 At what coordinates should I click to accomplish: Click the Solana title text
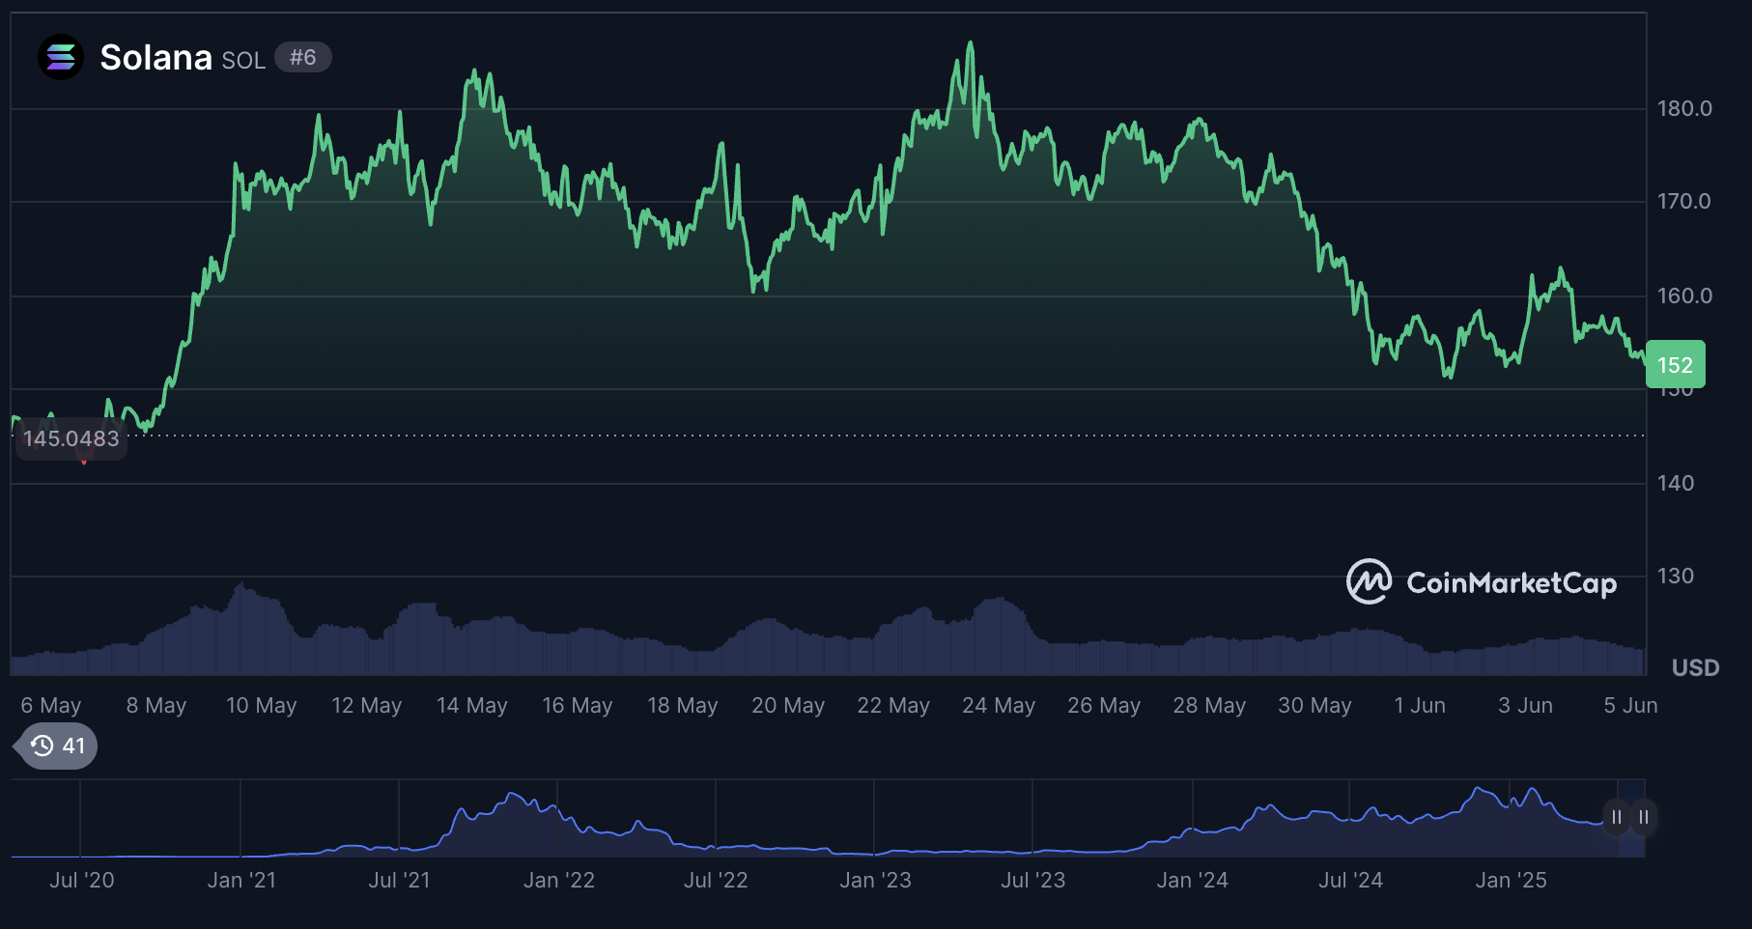pos(156,57)
